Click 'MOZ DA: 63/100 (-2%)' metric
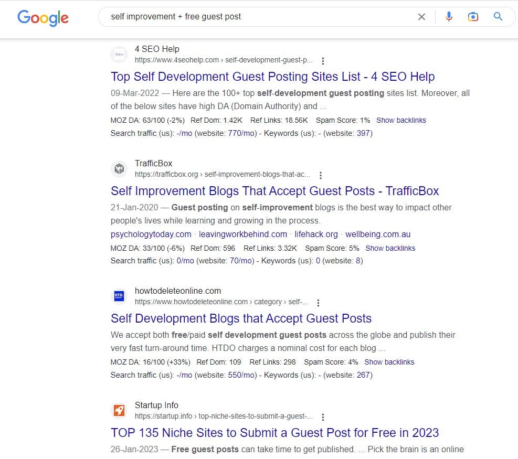Image resolution: width=518 pixels, height=459 pixels. coord(147,120)
